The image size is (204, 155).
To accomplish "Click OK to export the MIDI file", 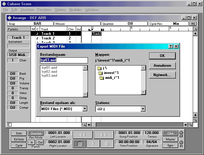I will [162, 56].
